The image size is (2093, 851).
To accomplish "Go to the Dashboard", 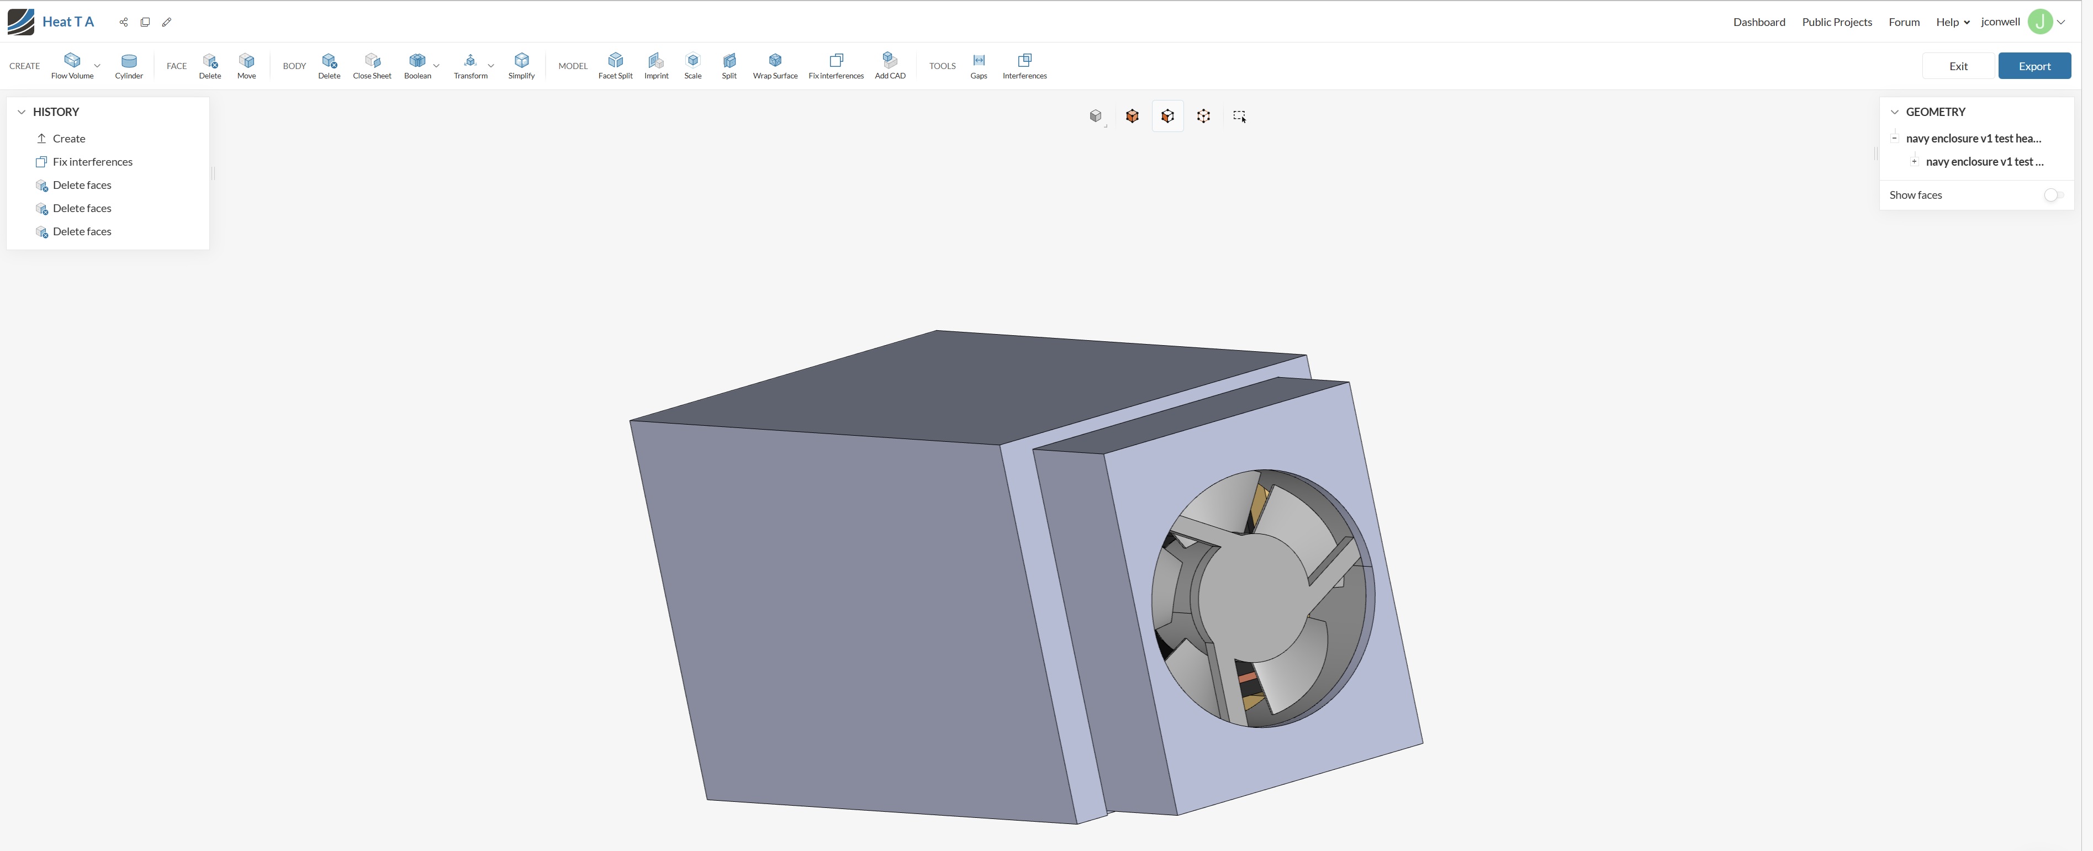I will tap(1759, 22).
